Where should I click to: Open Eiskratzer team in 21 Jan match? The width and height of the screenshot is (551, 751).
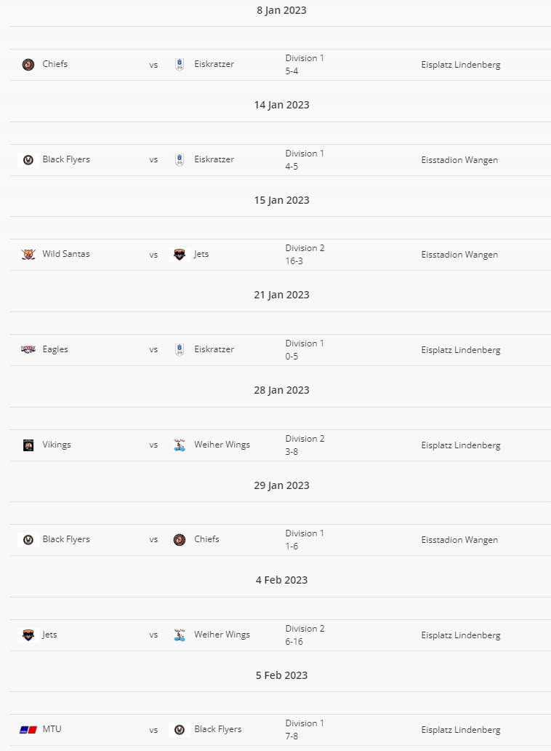(214, 349)
